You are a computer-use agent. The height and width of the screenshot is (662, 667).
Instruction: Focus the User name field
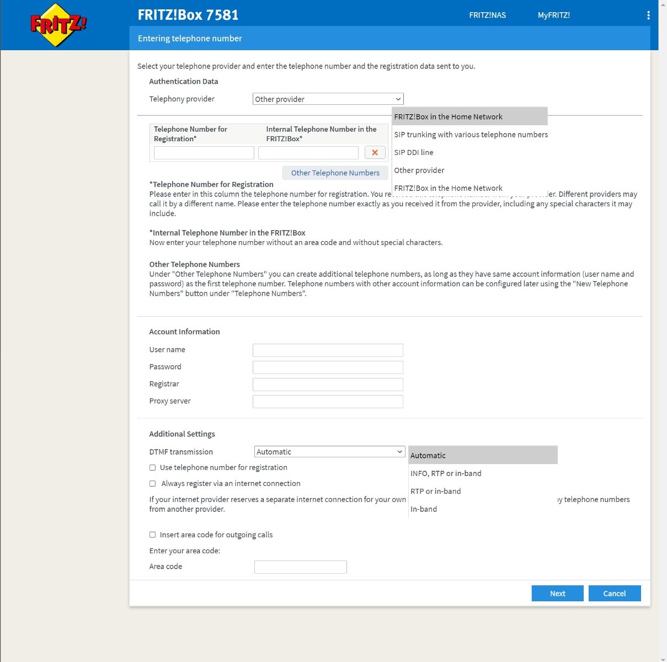[328, 350]
